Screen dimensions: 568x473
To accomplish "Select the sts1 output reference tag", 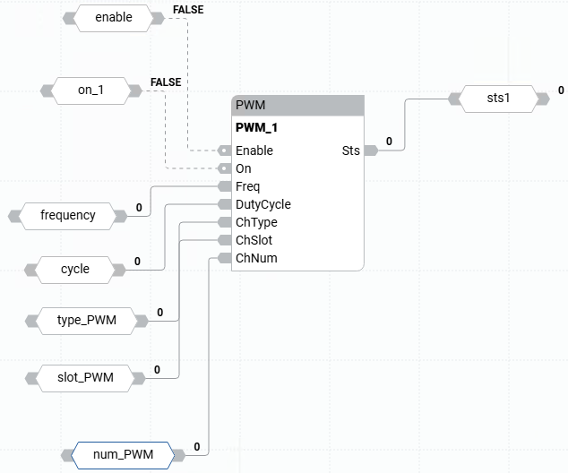I will pyautogui.click(x=500, y=98).
